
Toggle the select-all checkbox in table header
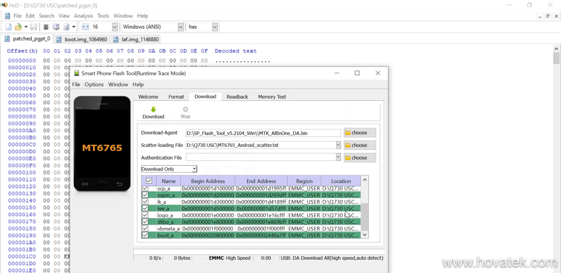point(149,181)
